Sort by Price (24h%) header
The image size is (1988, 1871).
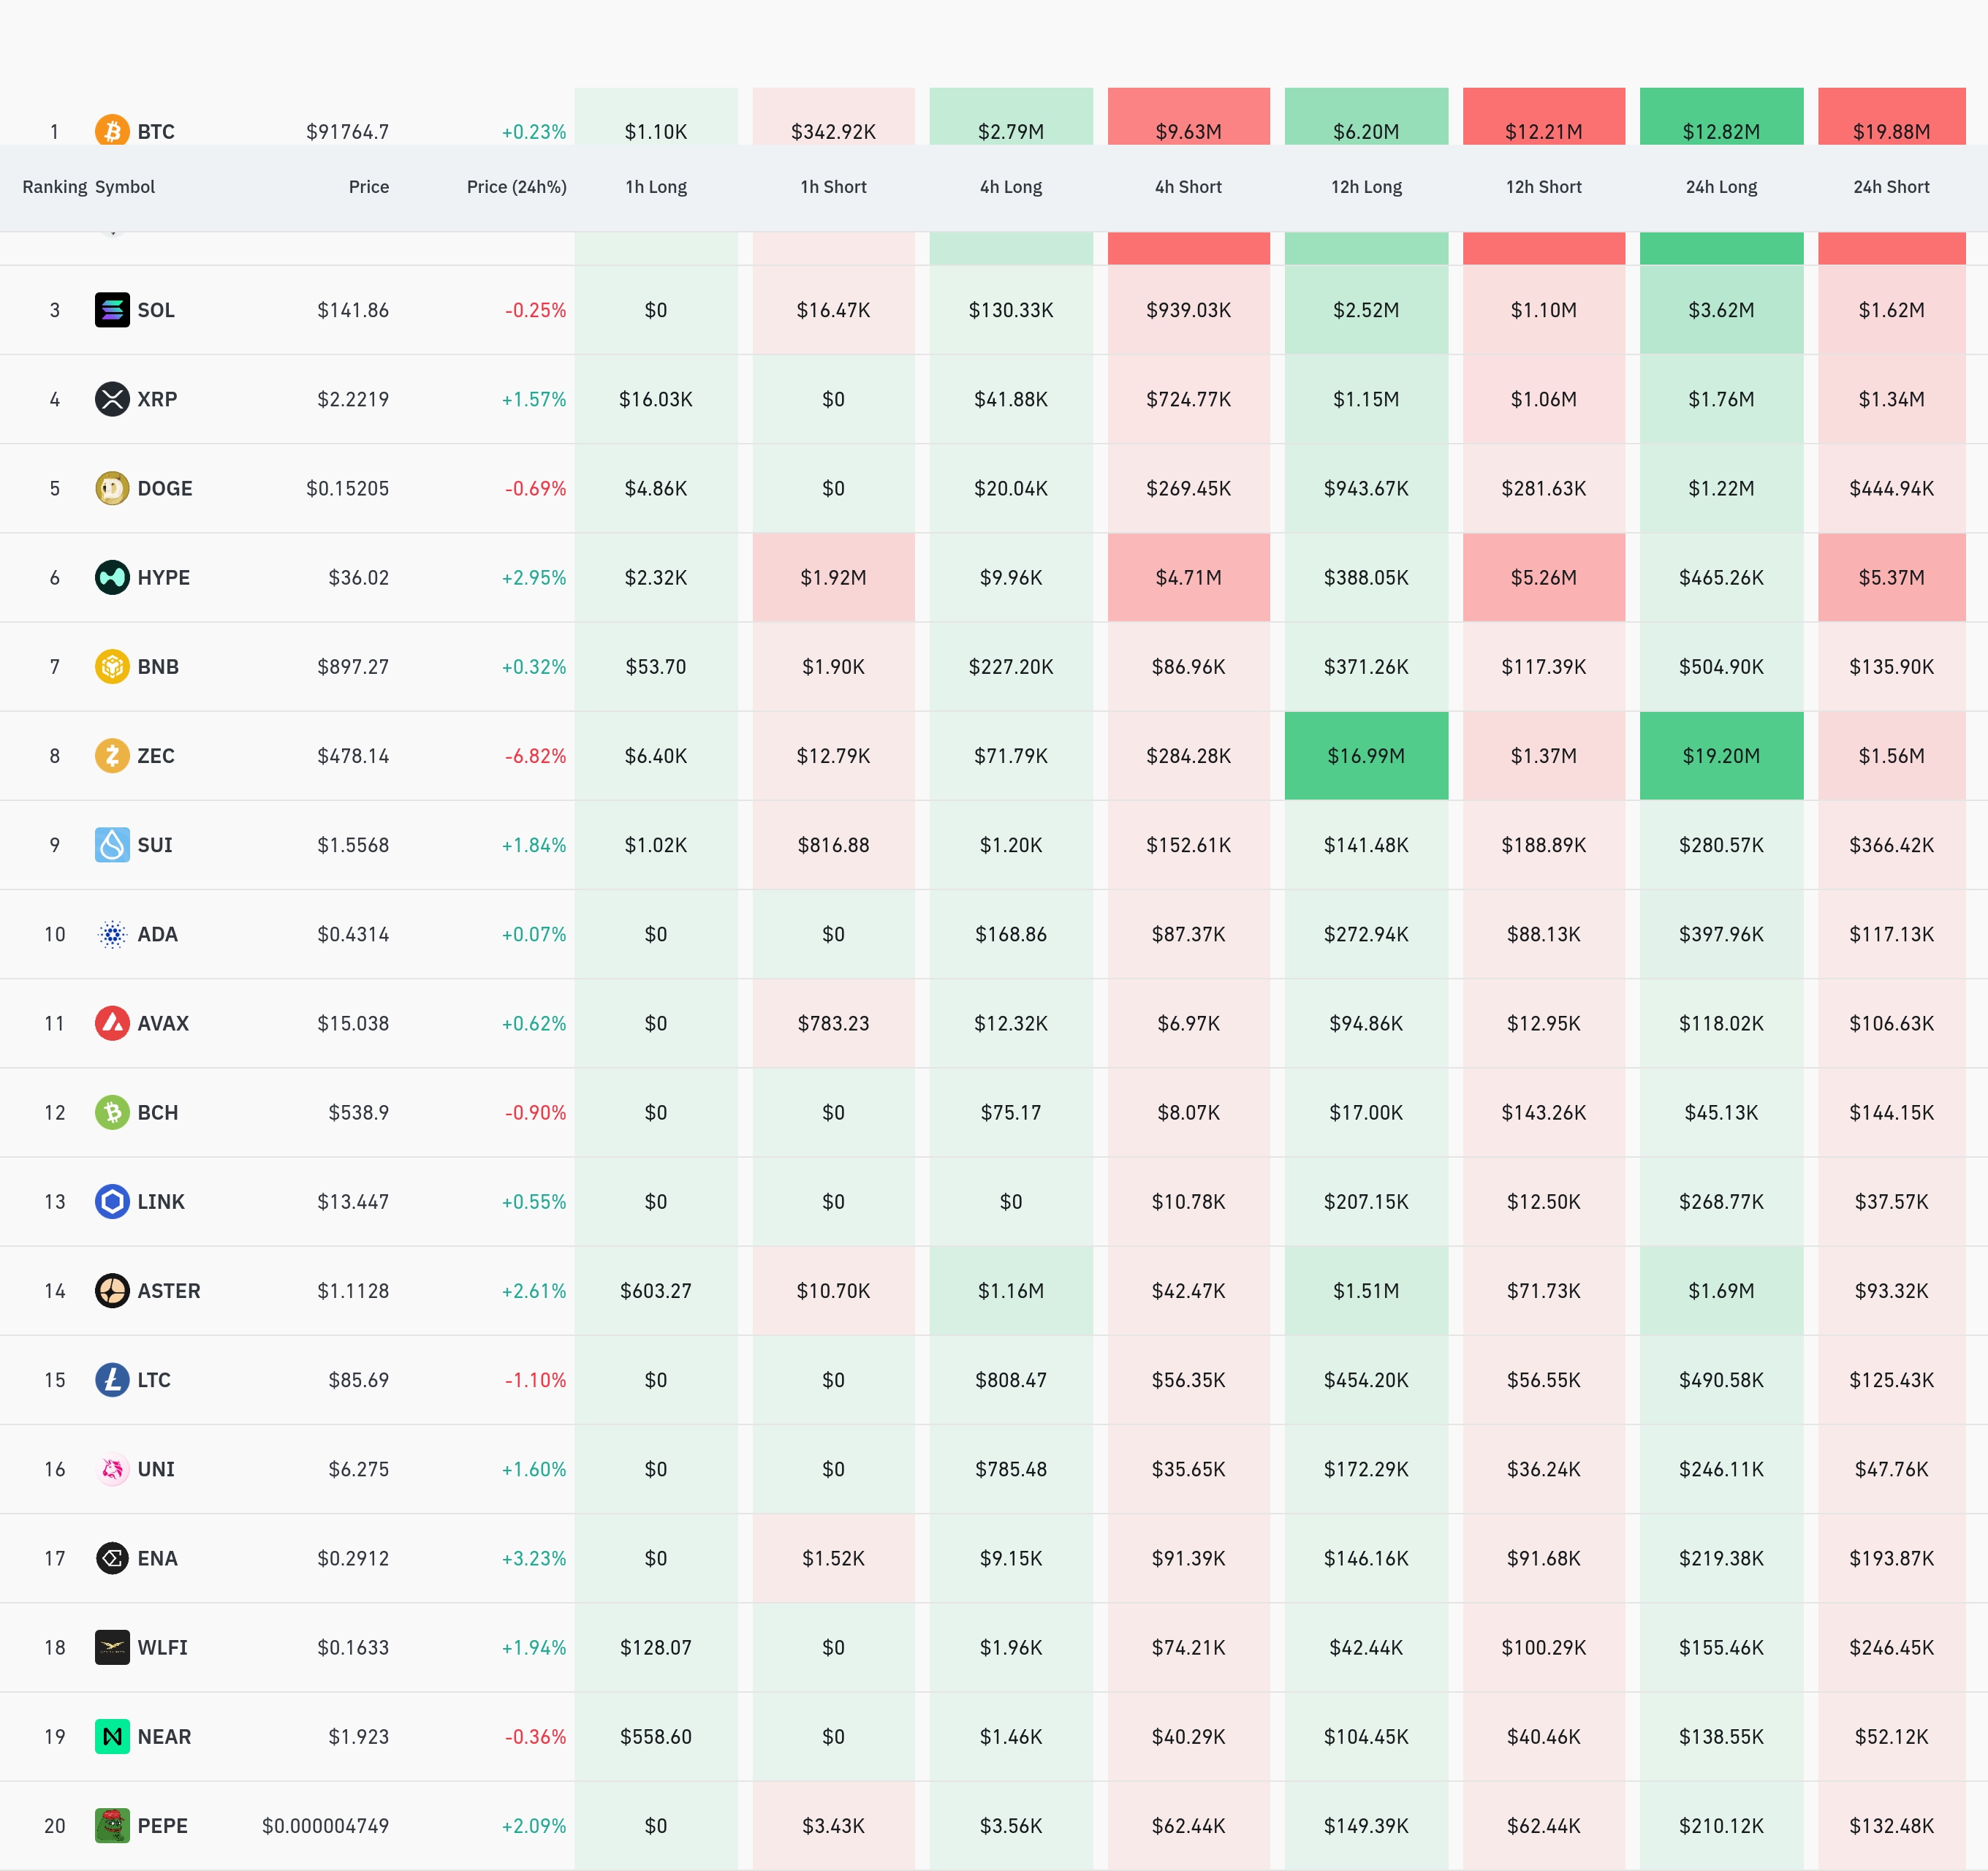[516, 187]
